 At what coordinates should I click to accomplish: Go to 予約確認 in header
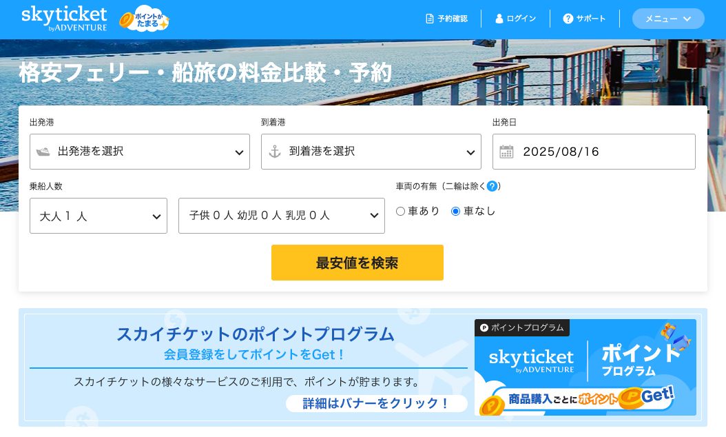tap(453, 19)
